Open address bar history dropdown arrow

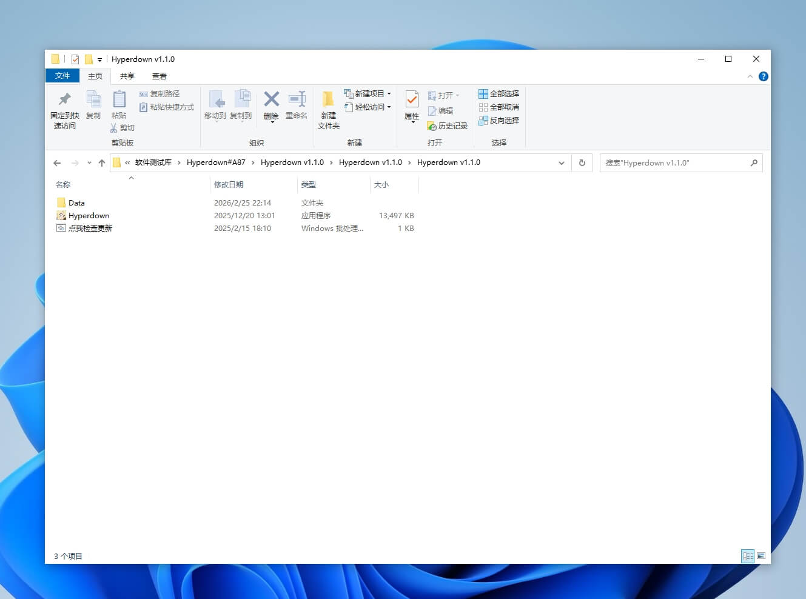tap(561, 162)
